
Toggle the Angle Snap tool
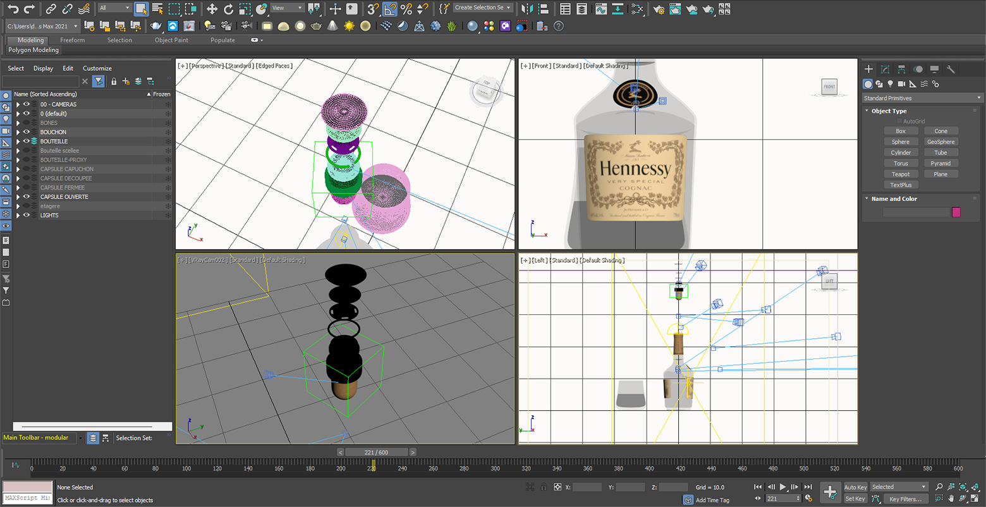coord(390,9)
